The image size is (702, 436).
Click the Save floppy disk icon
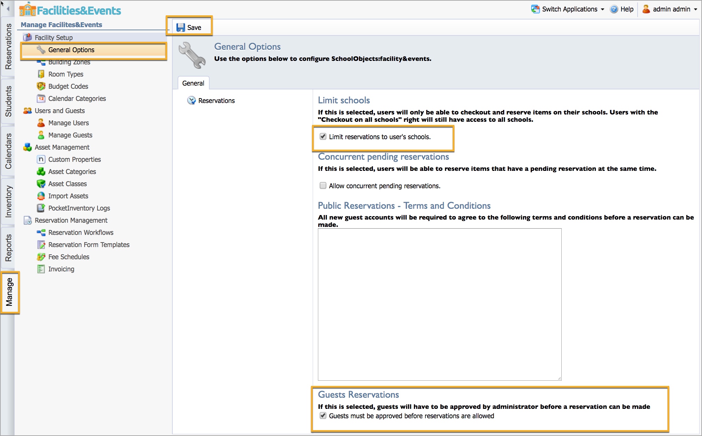180,27
